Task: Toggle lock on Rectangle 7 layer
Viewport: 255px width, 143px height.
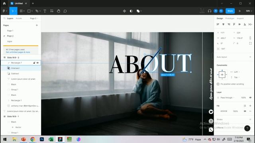Action: pyautogui.click(x=34, y=63)
